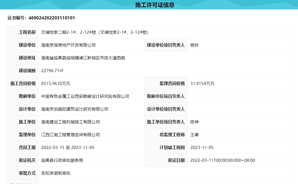
Task: Select 江西江南工程管理咨询有限公司 in 监理单位 row
Action: click(x=71, y=135)
